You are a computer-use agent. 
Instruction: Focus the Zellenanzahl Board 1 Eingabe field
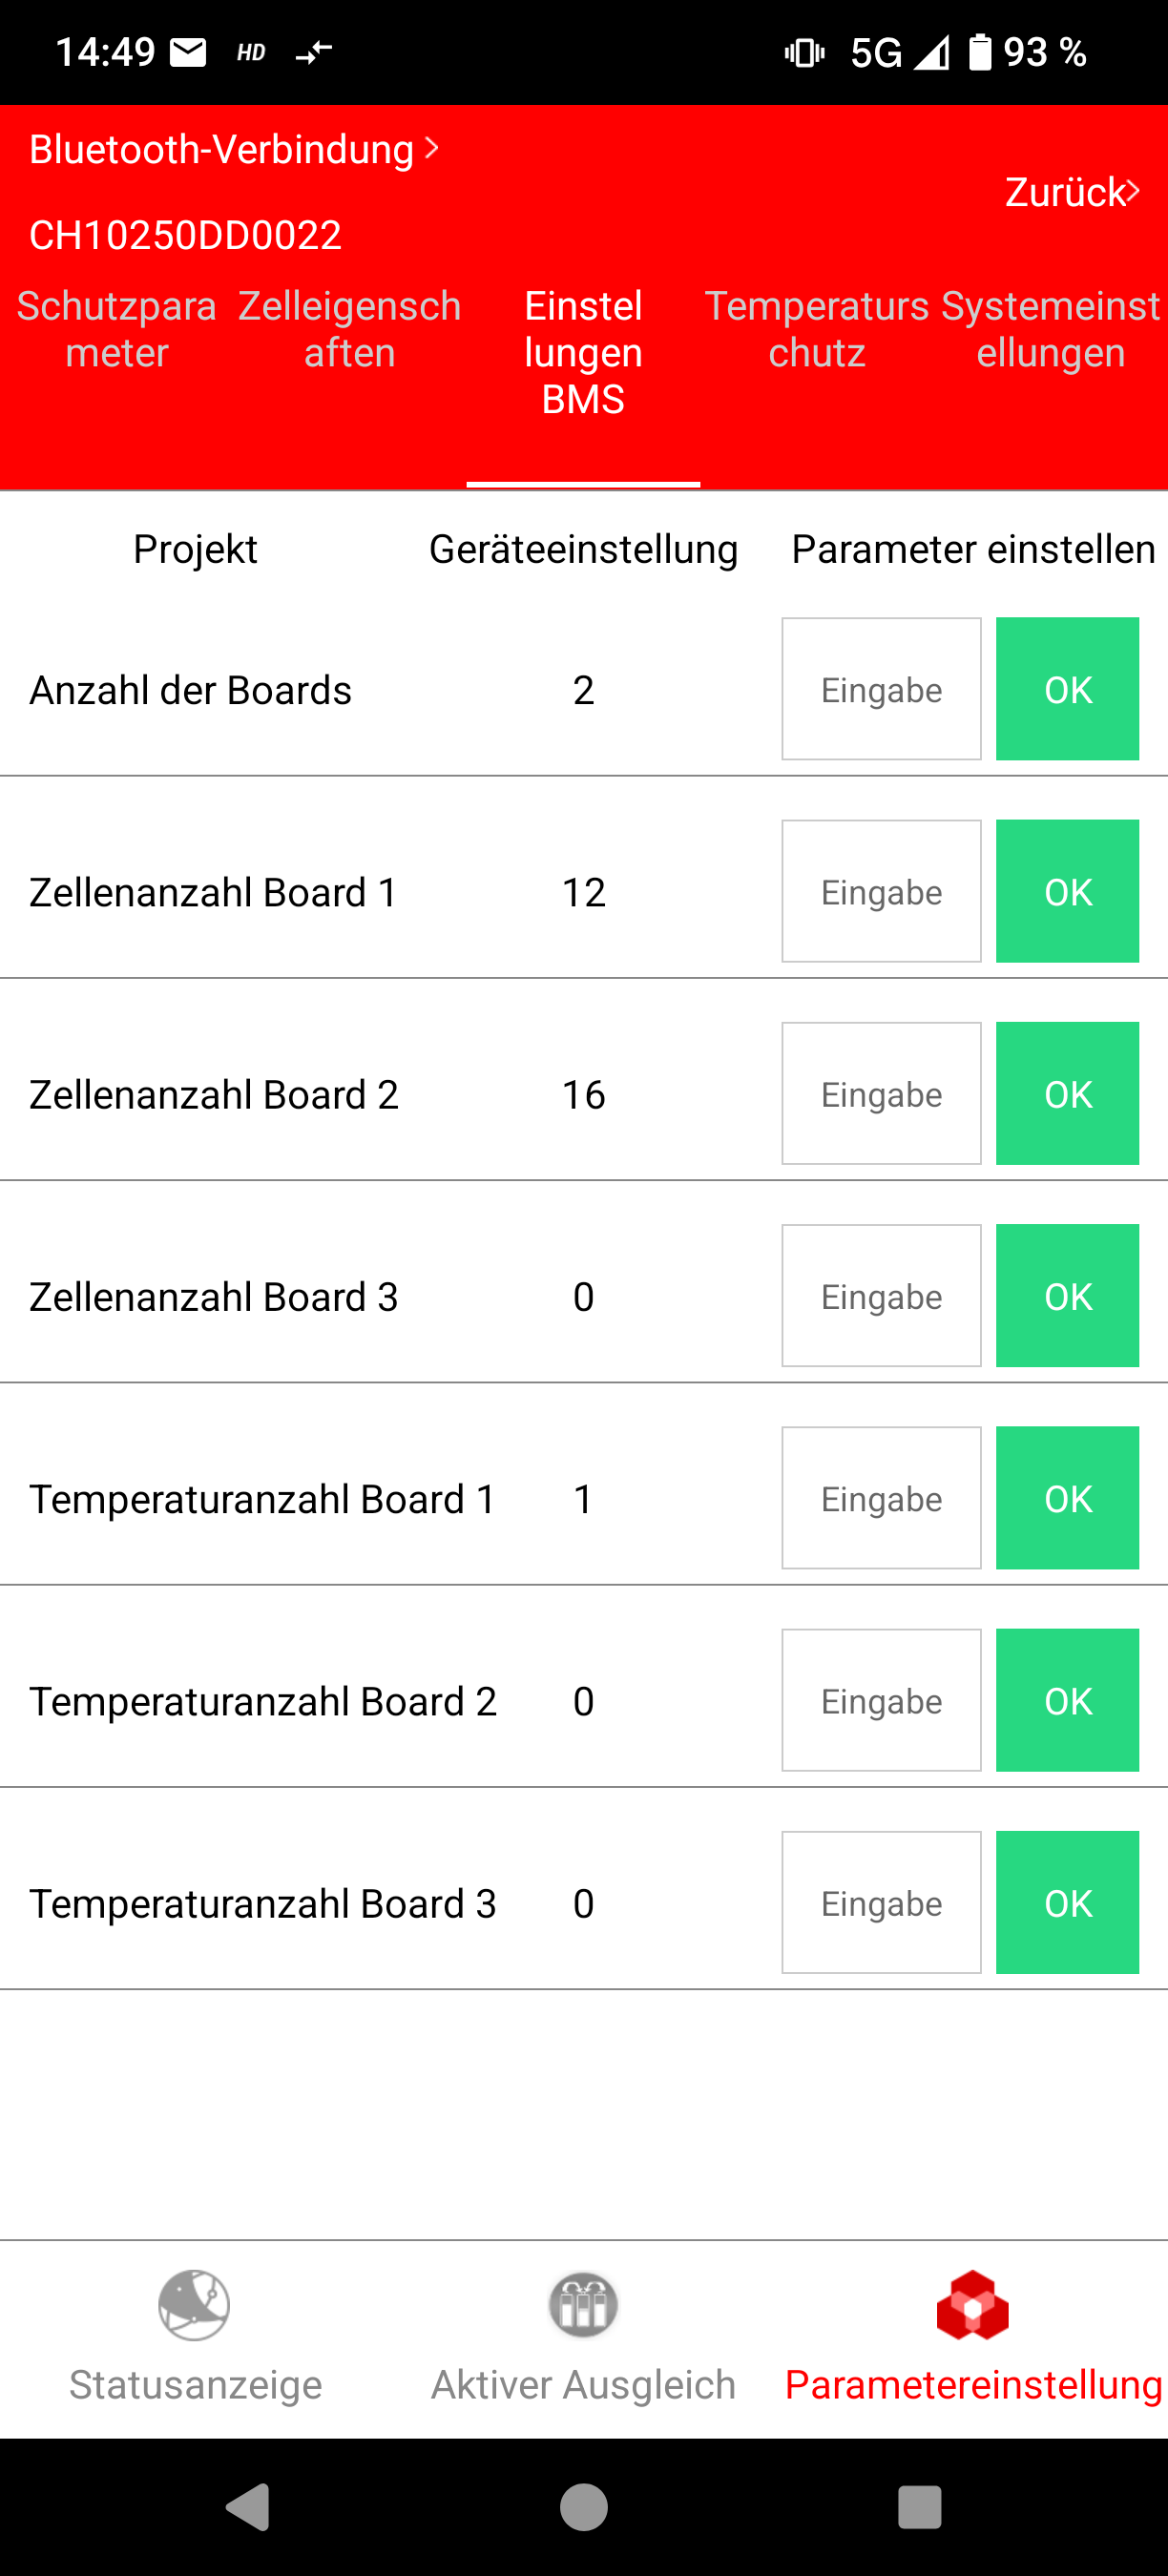click(x=881, y=891)
